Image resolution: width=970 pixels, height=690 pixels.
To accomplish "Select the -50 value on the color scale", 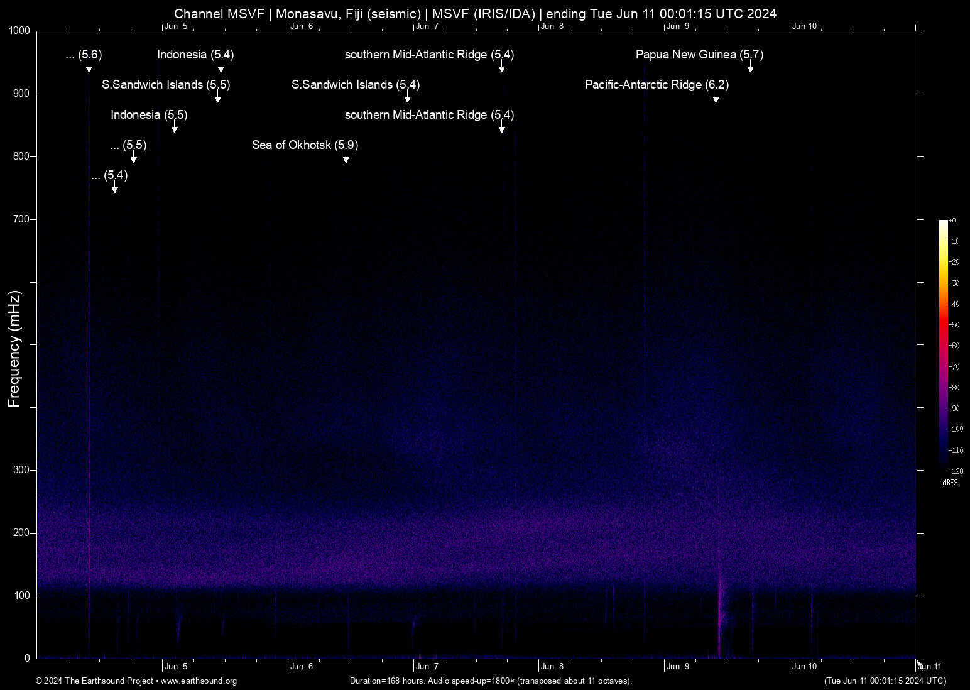I will tap(954, 325).
